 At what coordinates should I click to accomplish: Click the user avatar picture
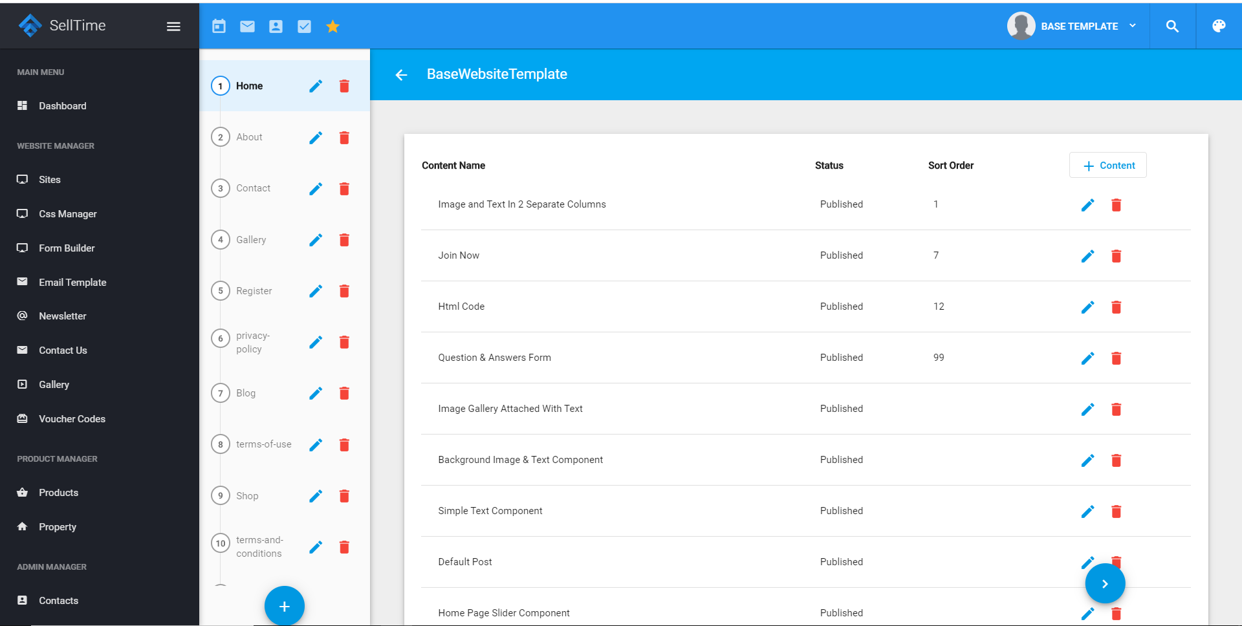(1021, 27)
